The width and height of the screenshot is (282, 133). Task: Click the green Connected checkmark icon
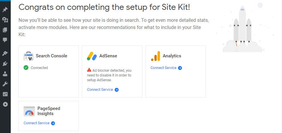[x=26, y=68]
